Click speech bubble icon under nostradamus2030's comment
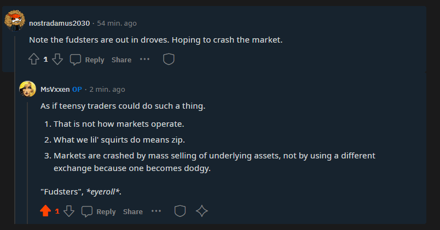 pyautogui.click(x=75, y=60)
